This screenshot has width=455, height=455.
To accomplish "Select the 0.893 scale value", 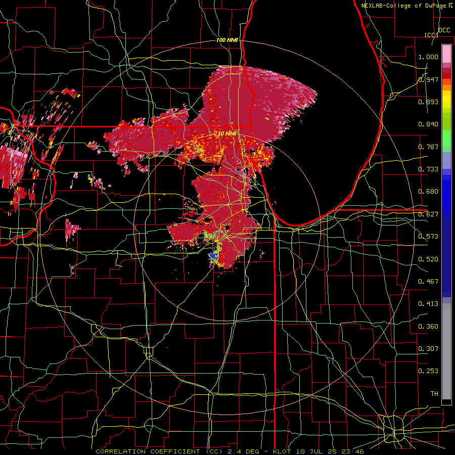I will [x=428, y=102].
